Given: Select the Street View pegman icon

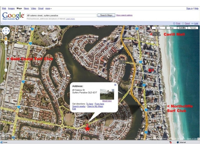Looking at the screenshot, I should point(6,39).
